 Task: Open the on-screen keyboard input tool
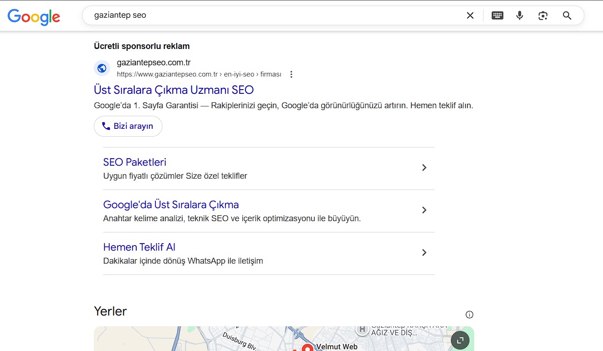(x=498, y=15)
